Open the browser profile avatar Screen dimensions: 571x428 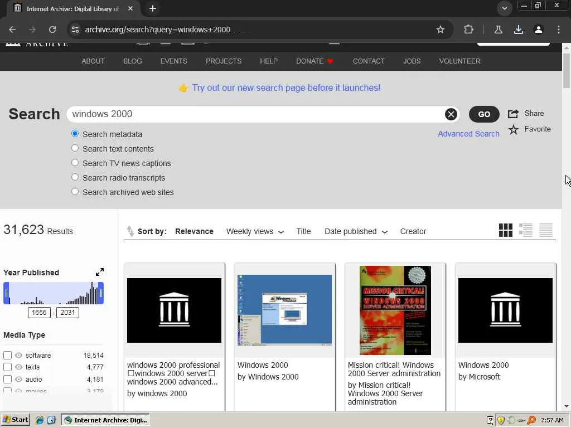coord(539,30)
